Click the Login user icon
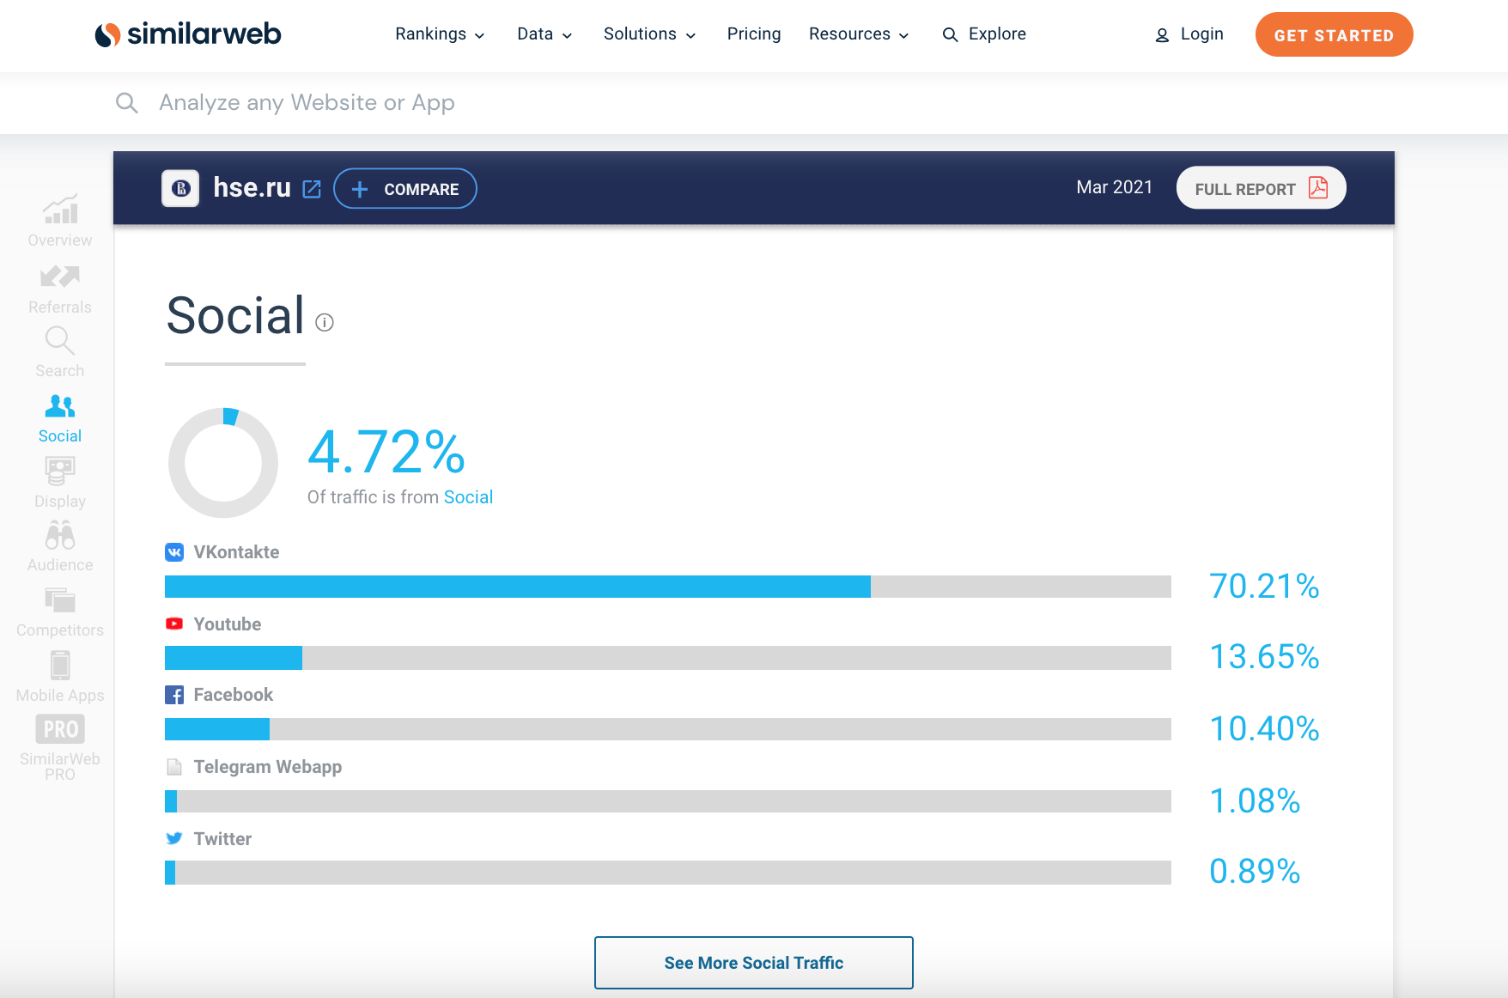1508x998 pixels. pyautogui.click(x=1162, y=35)
